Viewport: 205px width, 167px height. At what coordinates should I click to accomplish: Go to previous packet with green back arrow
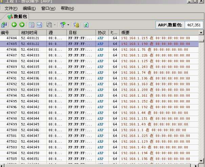[14, 25]
